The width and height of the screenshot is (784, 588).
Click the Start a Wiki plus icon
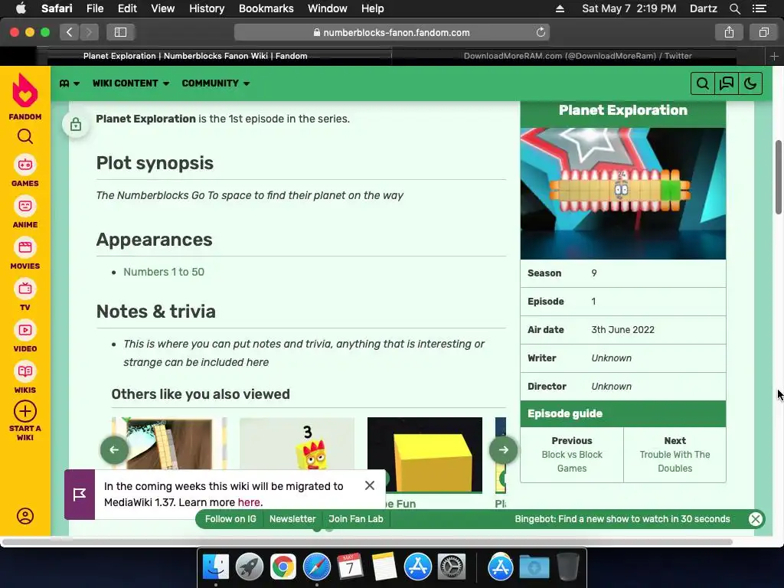[x=25, y=411]
